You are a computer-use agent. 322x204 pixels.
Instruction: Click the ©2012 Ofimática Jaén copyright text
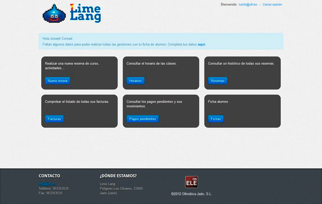[191, 194]
